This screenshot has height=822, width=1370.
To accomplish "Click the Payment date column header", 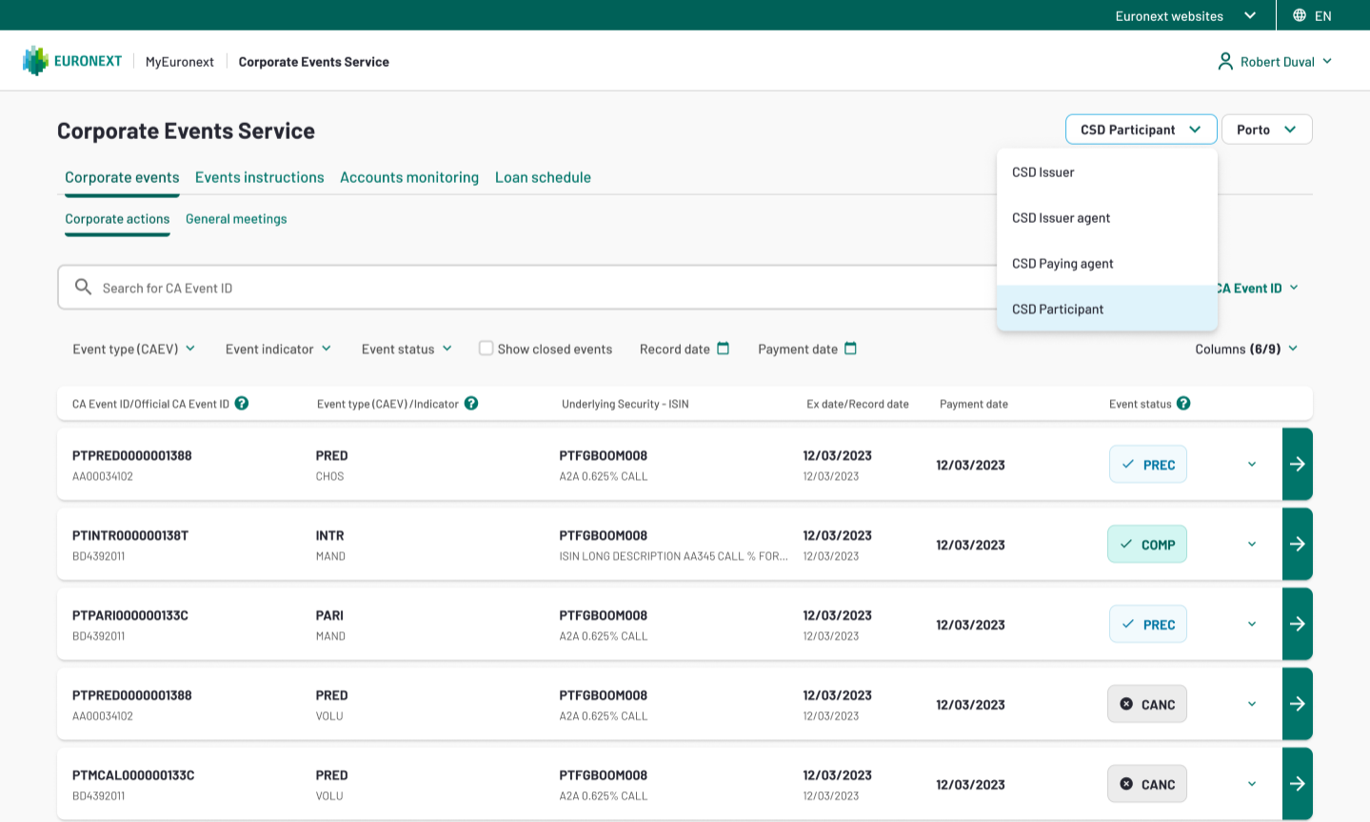I will tap(974, 404).
